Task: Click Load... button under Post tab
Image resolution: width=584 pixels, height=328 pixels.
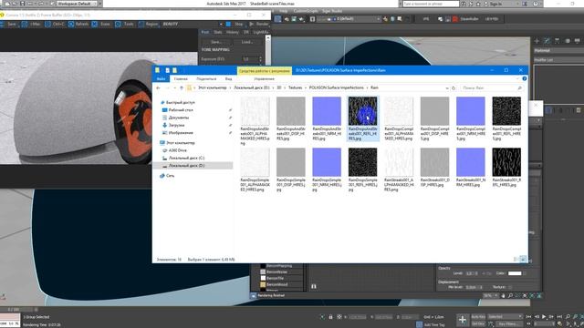Action: tap(247, 42)
